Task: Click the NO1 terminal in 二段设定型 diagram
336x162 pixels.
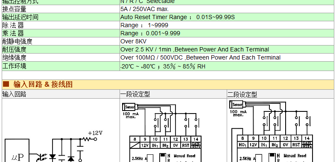Action: [x=243, y=145]
